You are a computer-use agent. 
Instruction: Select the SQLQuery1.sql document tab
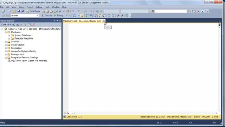pyautogui.click(x=82, y=21)
